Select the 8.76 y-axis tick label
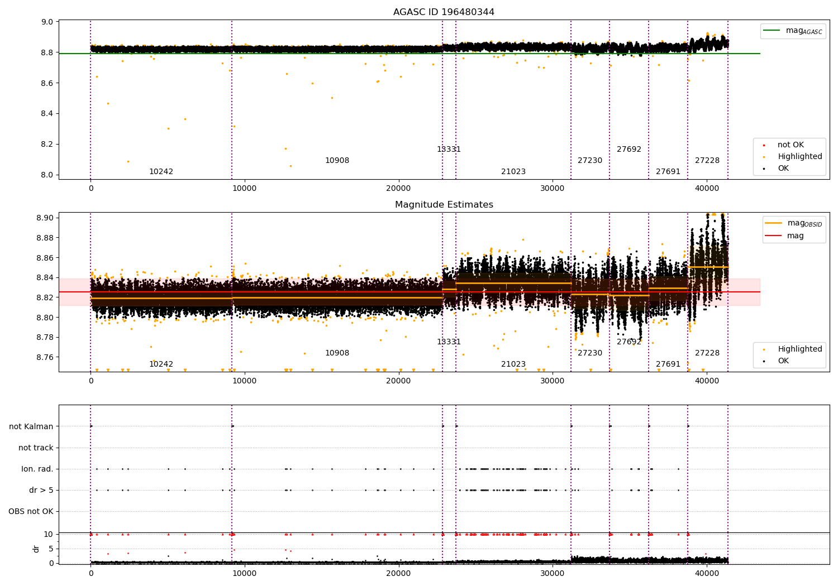838x586 pixels. tap(45, 357)
